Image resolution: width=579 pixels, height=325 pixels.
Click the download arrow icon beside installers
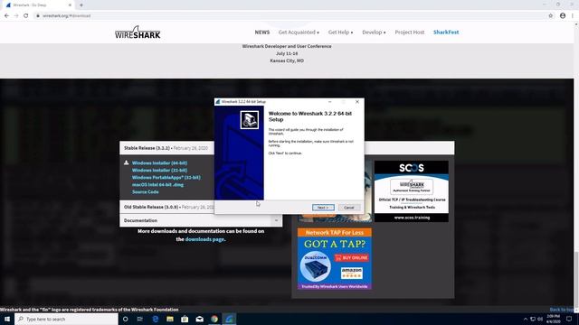click(x=127, y=162)
